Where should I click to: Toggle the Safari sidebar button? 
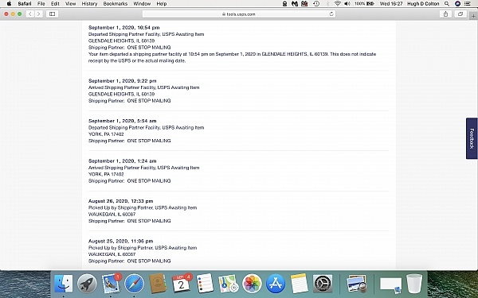point(52,14)
